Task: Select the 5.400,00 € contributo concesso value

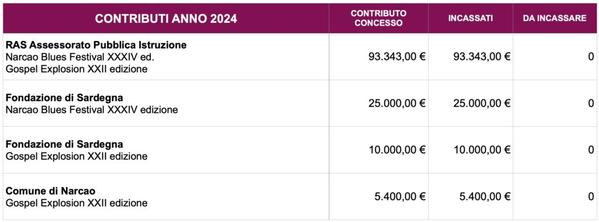Action: (401, 196)
